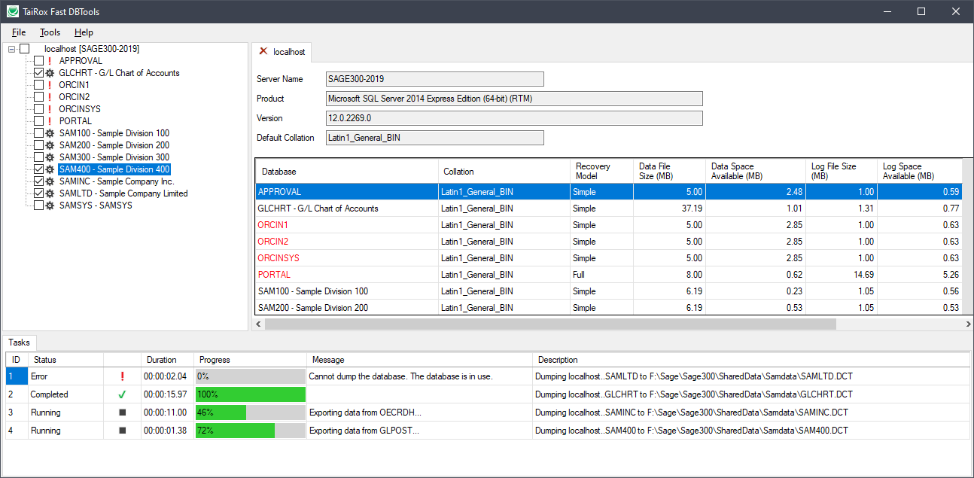The width and height of the screenshot is (974, 478).
Task: Check the SAM100 Sample Division 100 checkbox
Action: coord(38,133)
